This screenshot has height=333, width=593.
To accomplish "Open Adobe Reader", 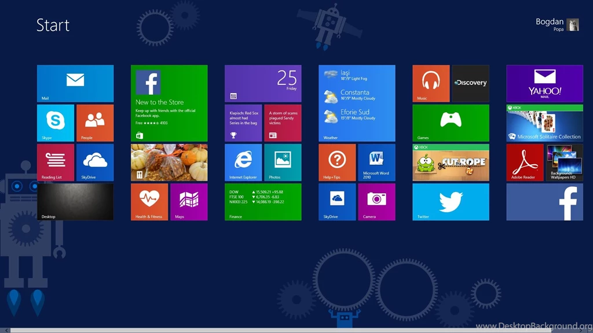I will (x=525, y=162).
